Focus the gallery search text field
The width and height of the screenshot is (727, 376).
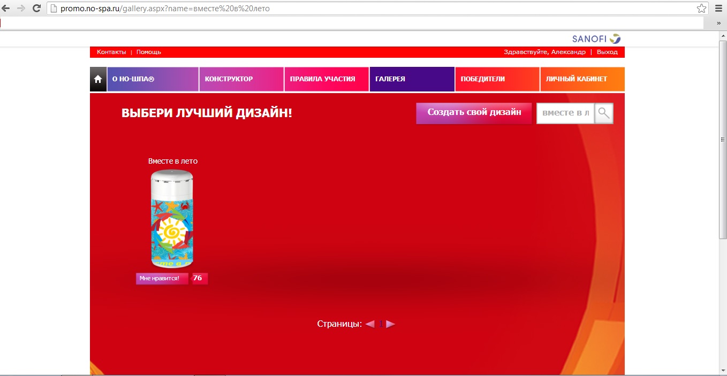[x=565, y=113]
